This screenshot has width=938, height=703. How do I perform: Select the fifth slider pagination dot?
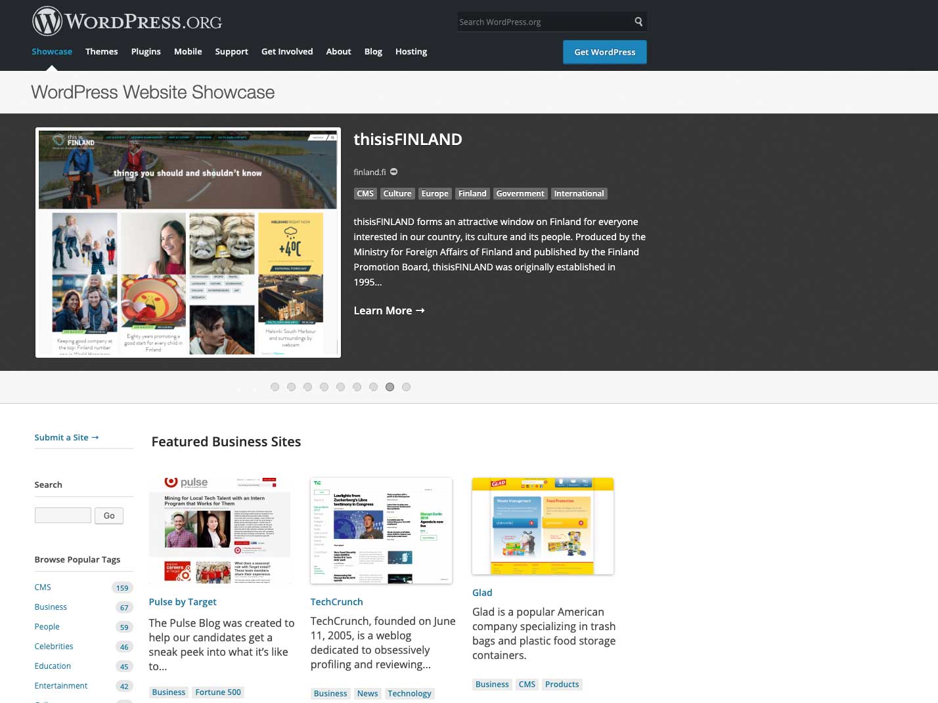[x=341, y=387]
